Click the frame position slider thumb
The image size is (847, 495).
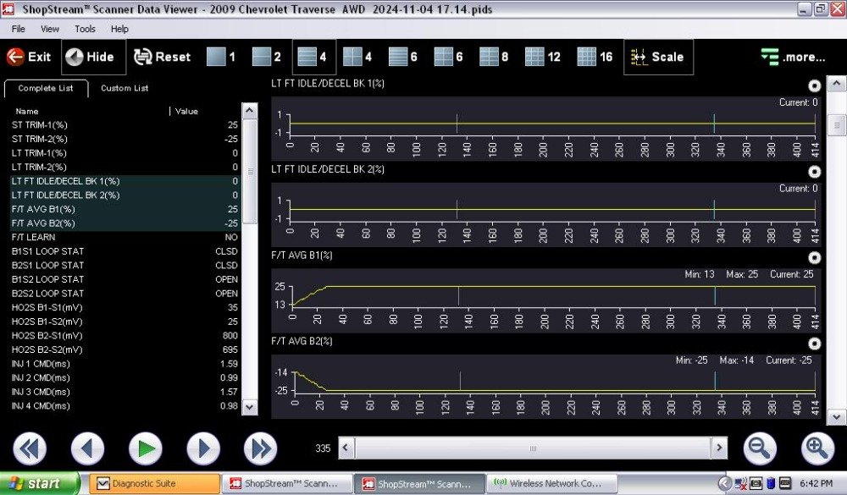click(x=533, y=448)
